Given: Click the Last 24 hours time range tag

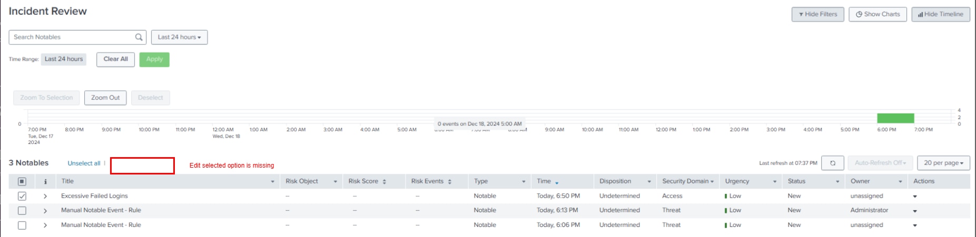Looking at the screenshot, I should point(64,59).
